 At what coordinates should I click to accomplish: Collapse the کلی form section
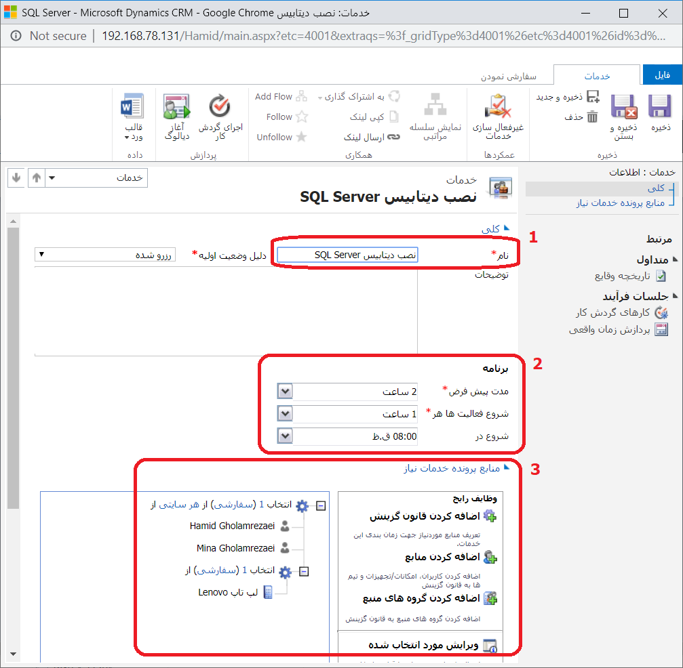507,228
